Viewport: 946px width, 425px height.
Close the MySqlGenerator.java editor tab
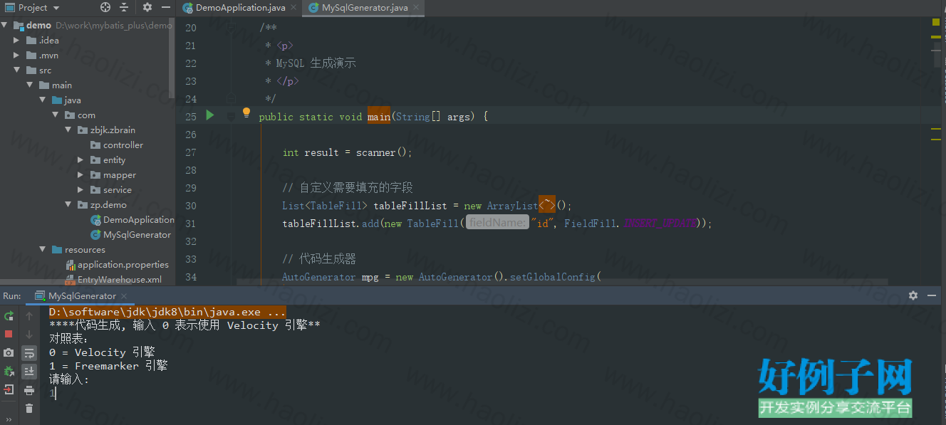pyautogui.click(x=415, y=8)
